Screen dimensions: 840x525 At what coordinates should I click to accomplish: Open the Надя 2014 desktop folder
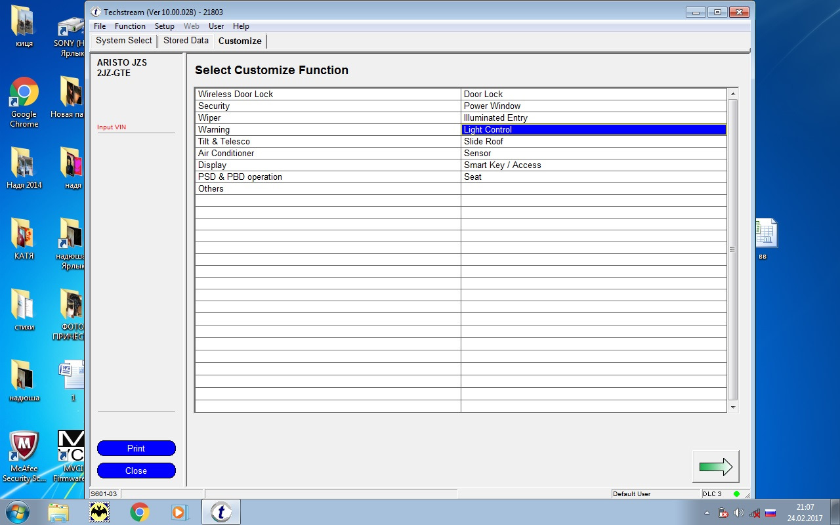(24, 168)
